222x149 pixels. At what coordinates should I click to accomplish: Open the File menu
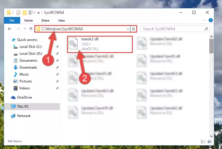[12, 20]
